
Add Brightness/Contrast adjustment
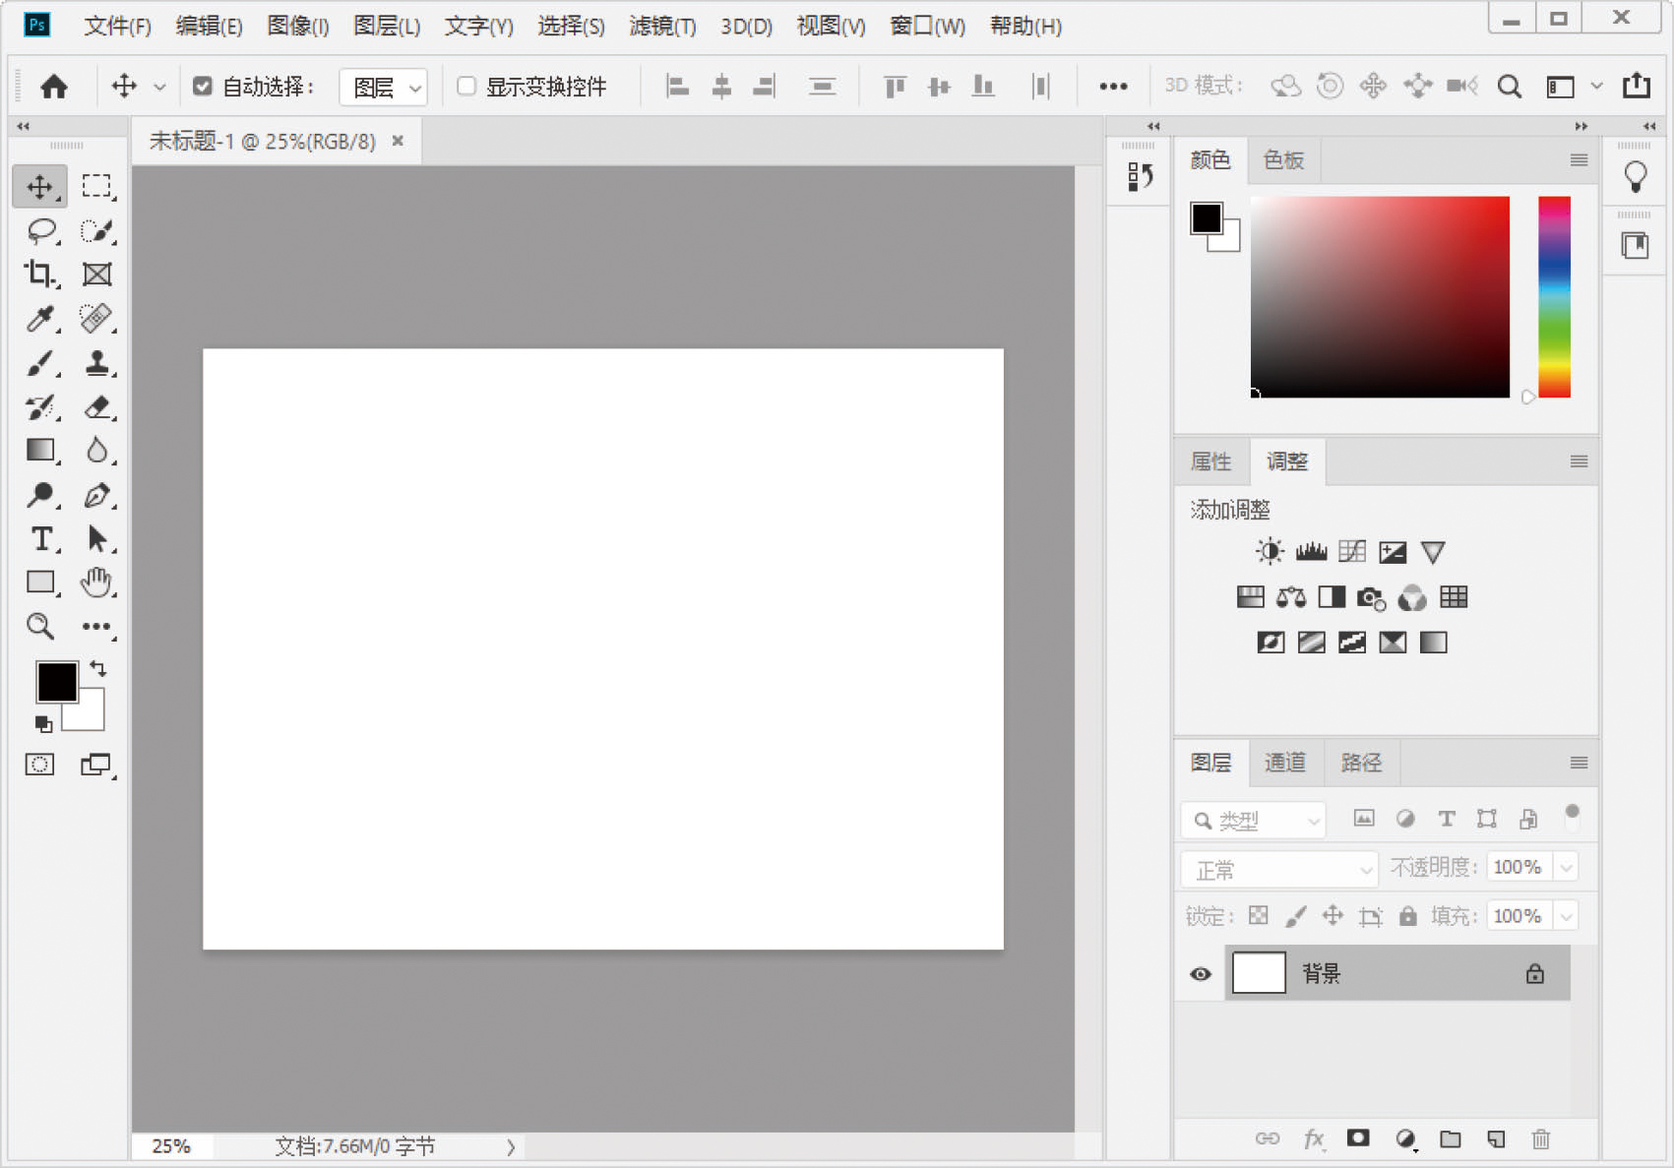point(1270,551)
